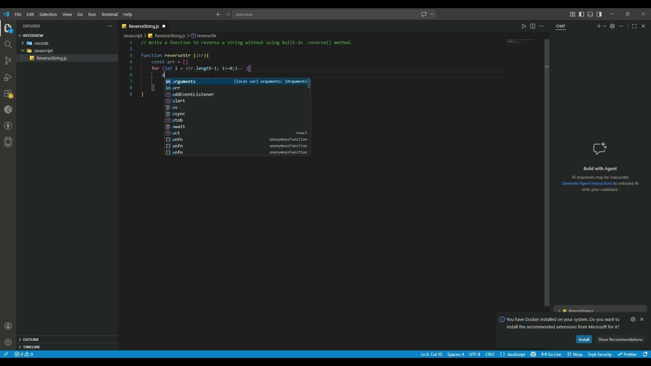Close the chat panel

643,26
